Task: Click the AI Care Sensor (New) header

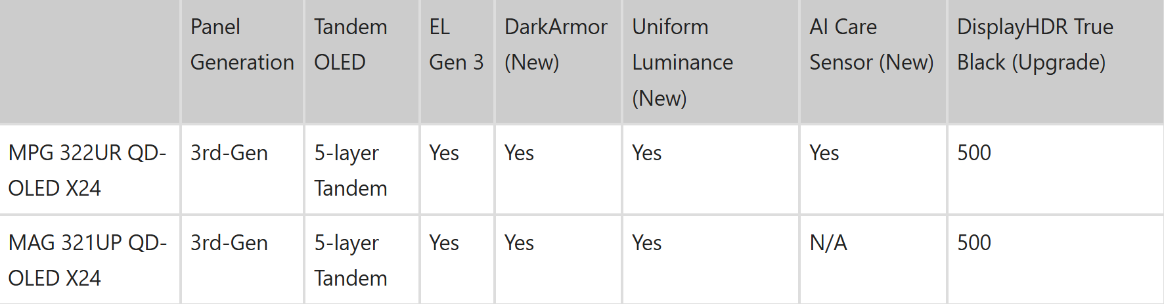Action: (871, 45)
